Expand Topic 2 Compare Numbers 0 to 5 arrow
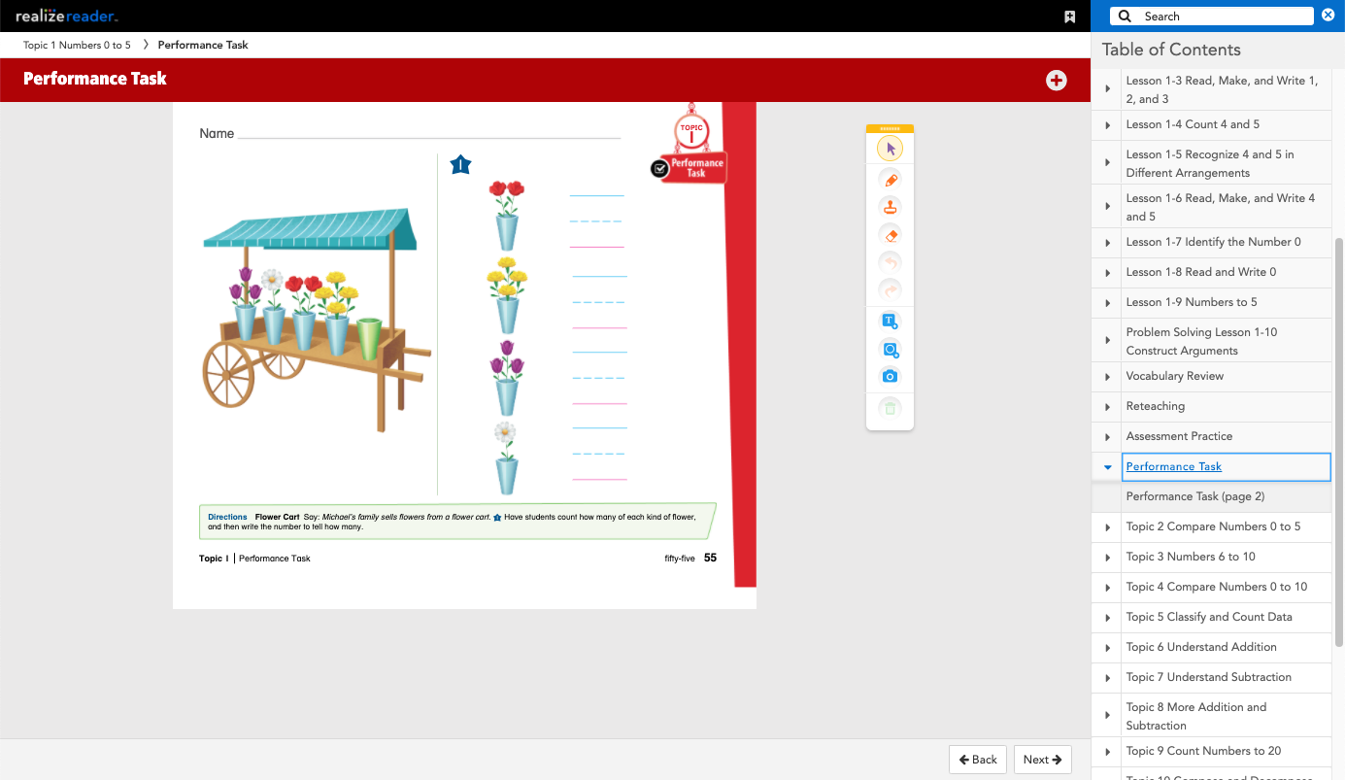The height and width of the screenshot is (780, 1345). coord(1107,527)
